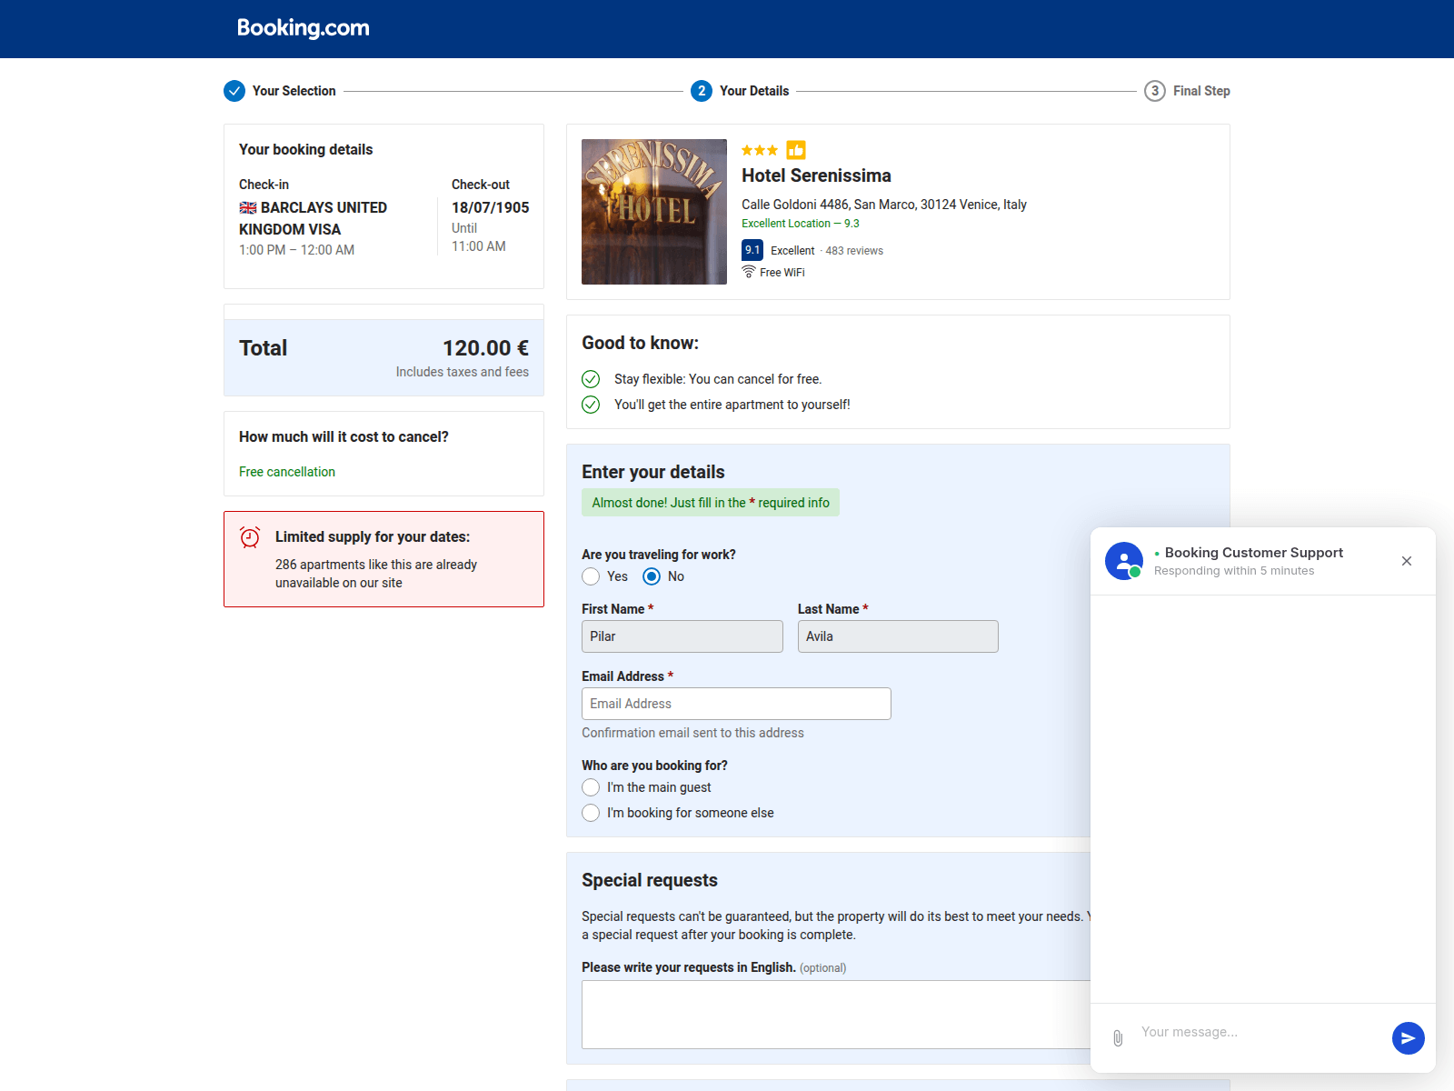Click the First Name field with Pilar
Screen dimensions: 1454x1091
tap(682, 636)
